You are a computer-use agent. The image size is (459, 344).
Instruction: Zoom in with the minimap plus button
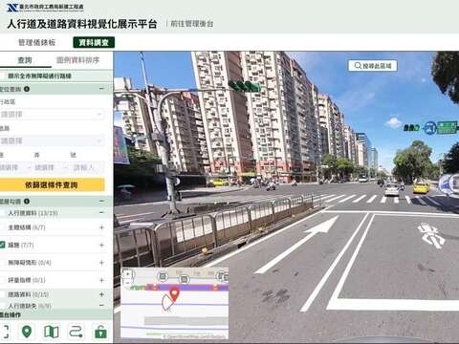pyautogui.click(x=128, y=274)
